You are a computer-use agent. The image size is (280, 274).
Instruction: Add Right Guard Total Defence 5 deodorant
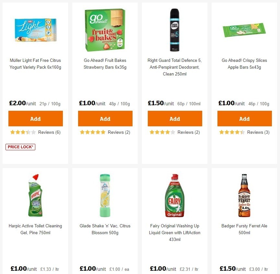coord(175,119)
